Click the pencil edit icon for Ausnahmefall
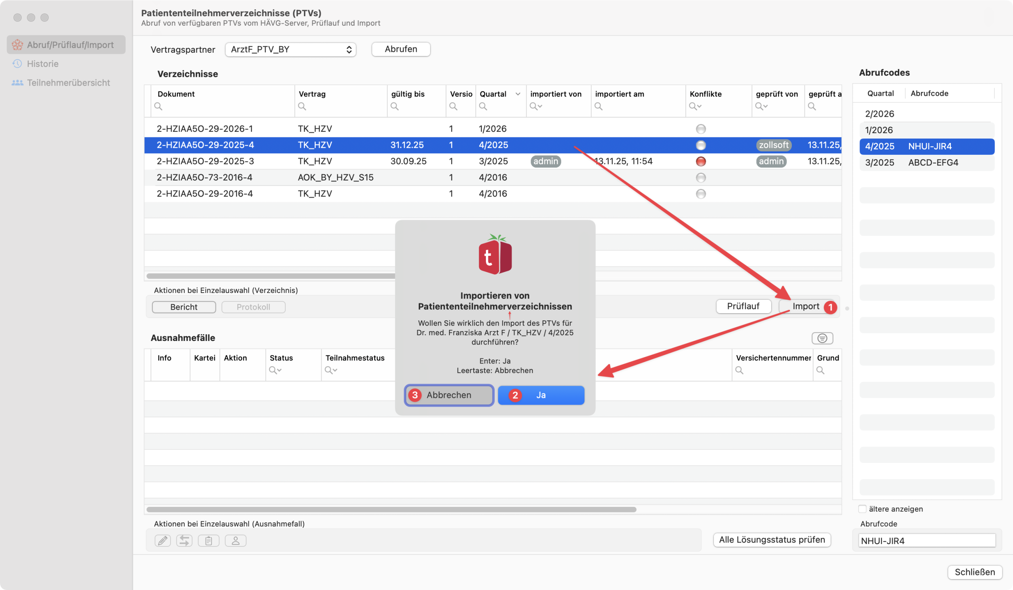Image resolution: width=1013 pixels, height=590 pixels. coord(162,541)
